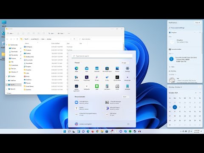Launch Microsoft Store from pinned apps
Viewport: 204px width, 153px height.
[107, 69]
